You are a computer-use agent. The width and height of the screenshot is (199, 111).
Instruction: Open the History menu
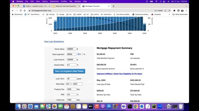coord(45,2)
